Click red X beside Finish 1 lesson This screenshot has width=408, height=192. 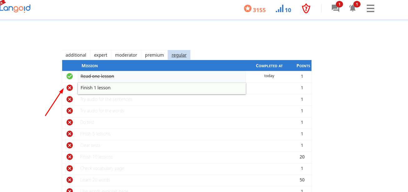pos(70,88)
